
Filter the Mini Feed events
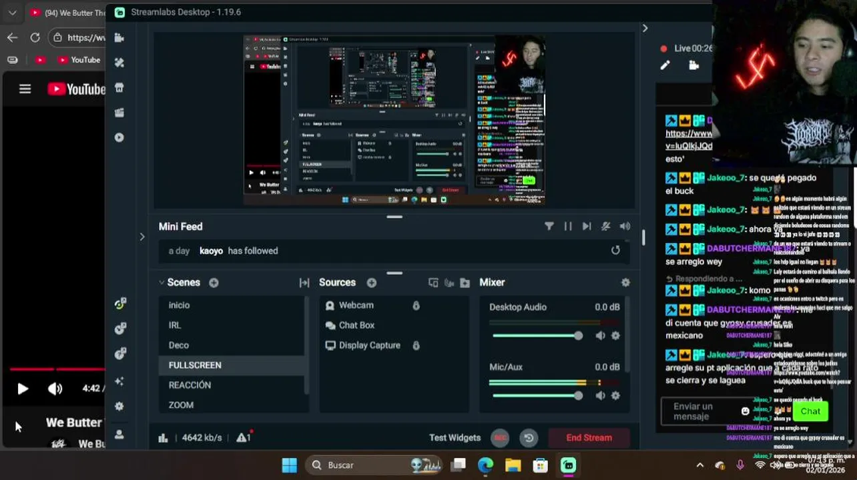(x=549, y=227)
